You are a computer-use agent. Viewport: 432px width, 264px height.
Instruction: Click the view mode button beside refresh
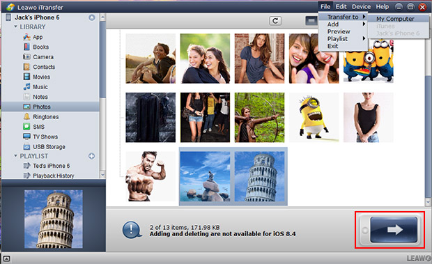[x=311, y=21]
